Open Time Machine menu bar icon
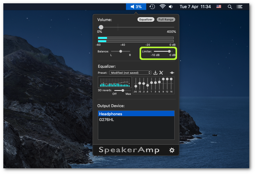The width and height of the screenshot is (255, 174). point(152,7)
